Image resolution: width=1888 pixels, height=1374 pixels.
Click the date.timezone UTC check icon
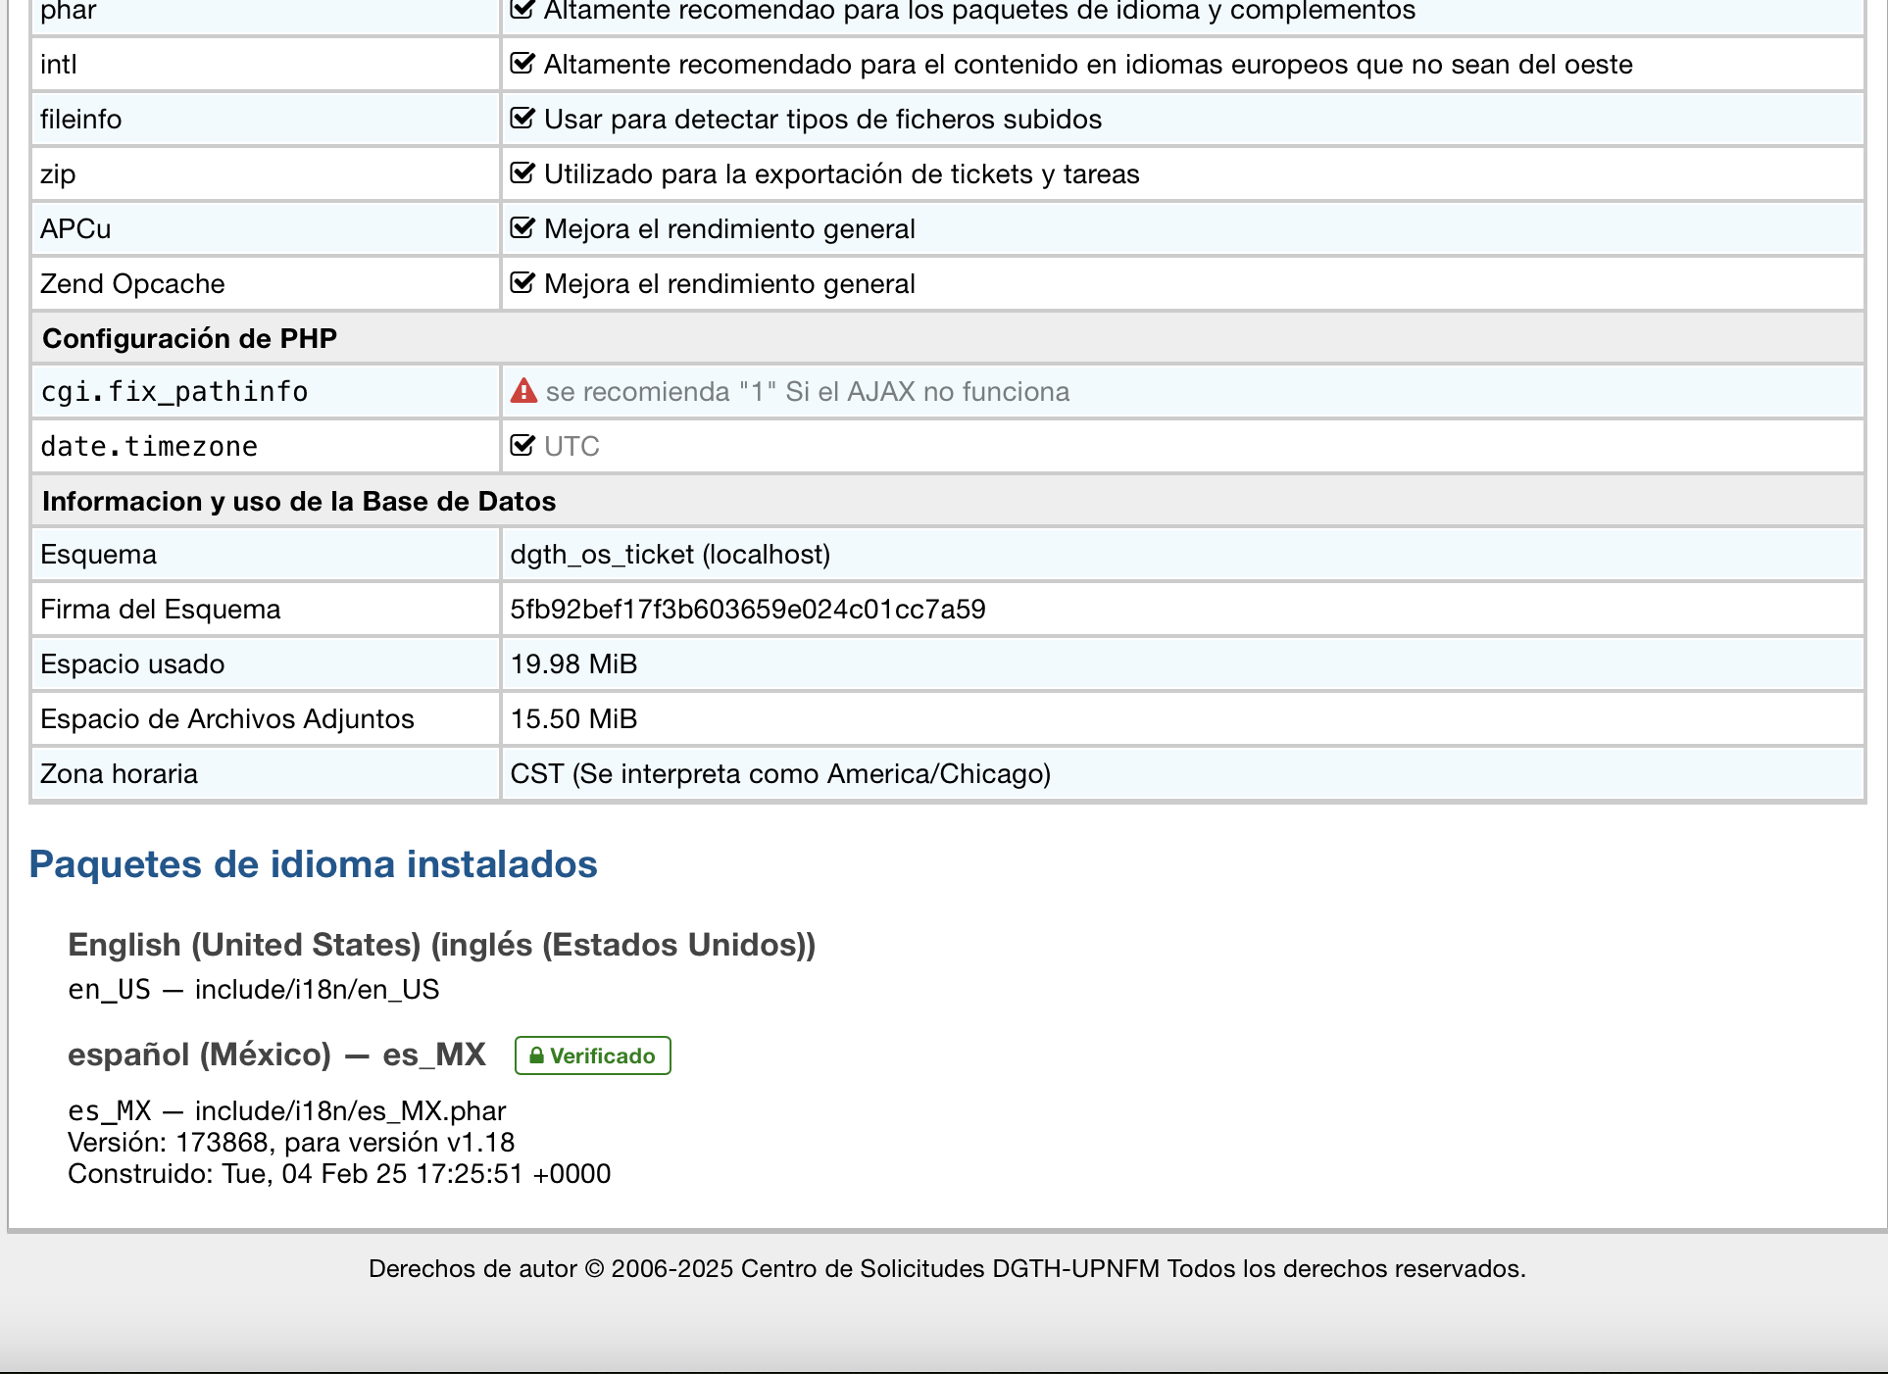tap(522, 446)
